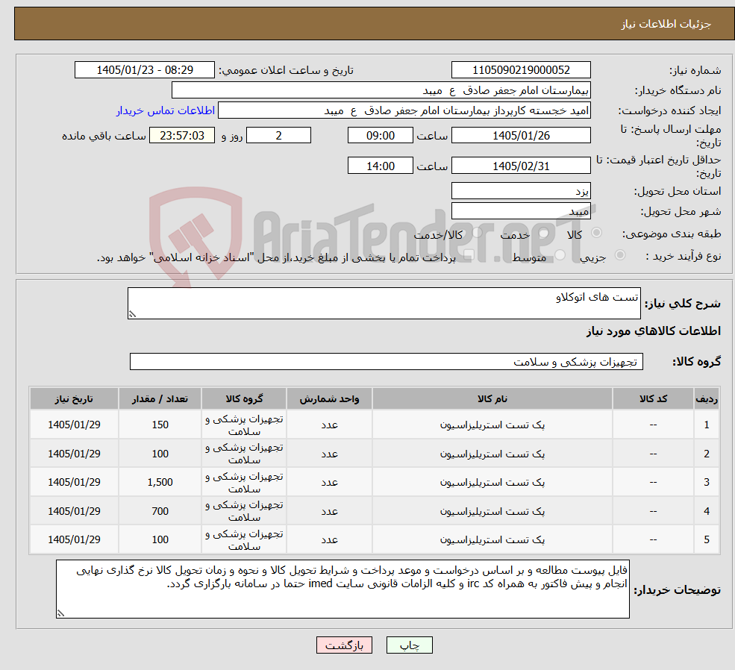Click the description textarea resize grip
735x670 pixels.
tap(132, 314)
